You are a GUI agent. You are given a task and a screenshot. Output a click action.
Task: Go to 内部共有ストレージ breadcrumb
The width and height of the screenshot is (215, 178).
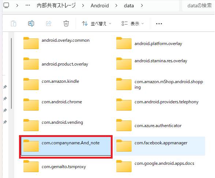[56, 5]
